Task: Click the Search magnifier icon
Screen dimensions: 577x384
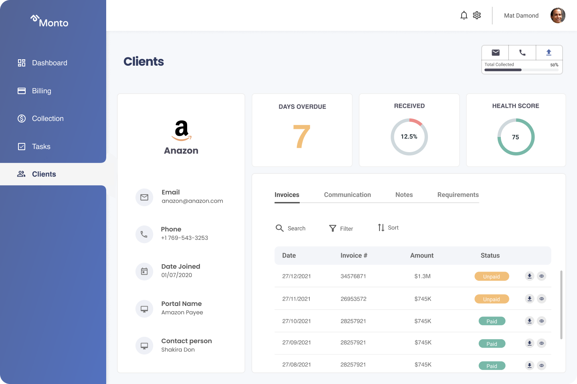Action: pos(280,228)
